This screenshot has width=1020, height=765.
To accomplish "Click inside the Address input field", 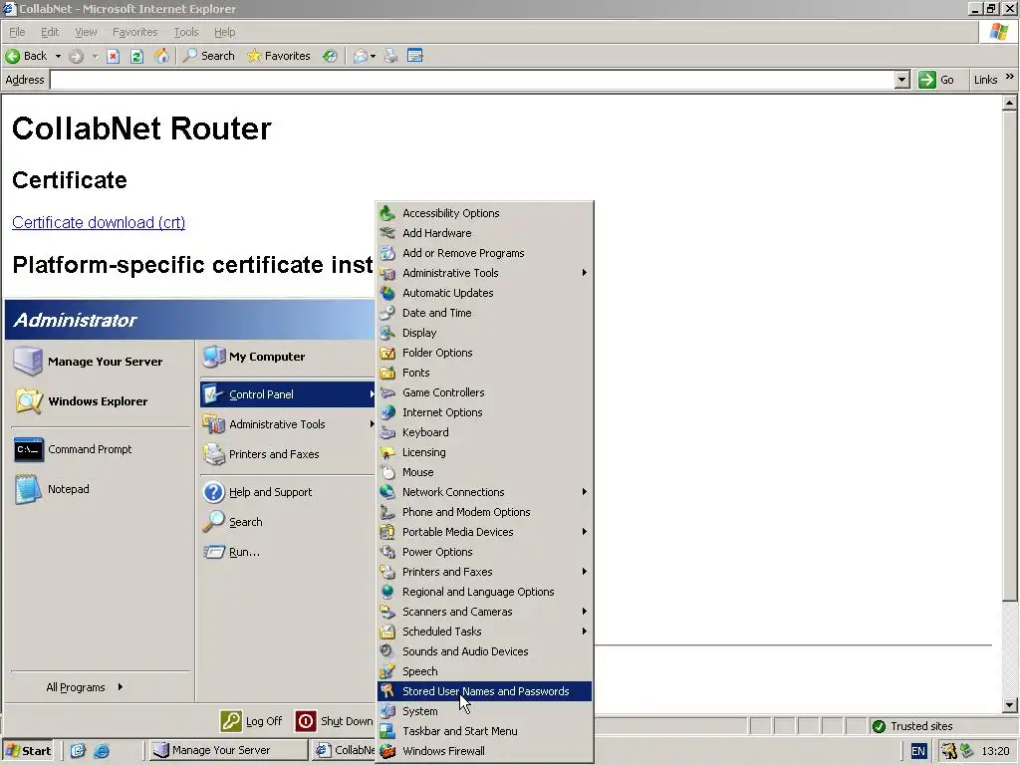I will click(x=472, y=80).
